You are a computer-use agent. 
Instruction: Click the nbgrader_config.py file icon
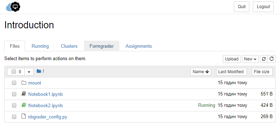click(x=24, y=116)
